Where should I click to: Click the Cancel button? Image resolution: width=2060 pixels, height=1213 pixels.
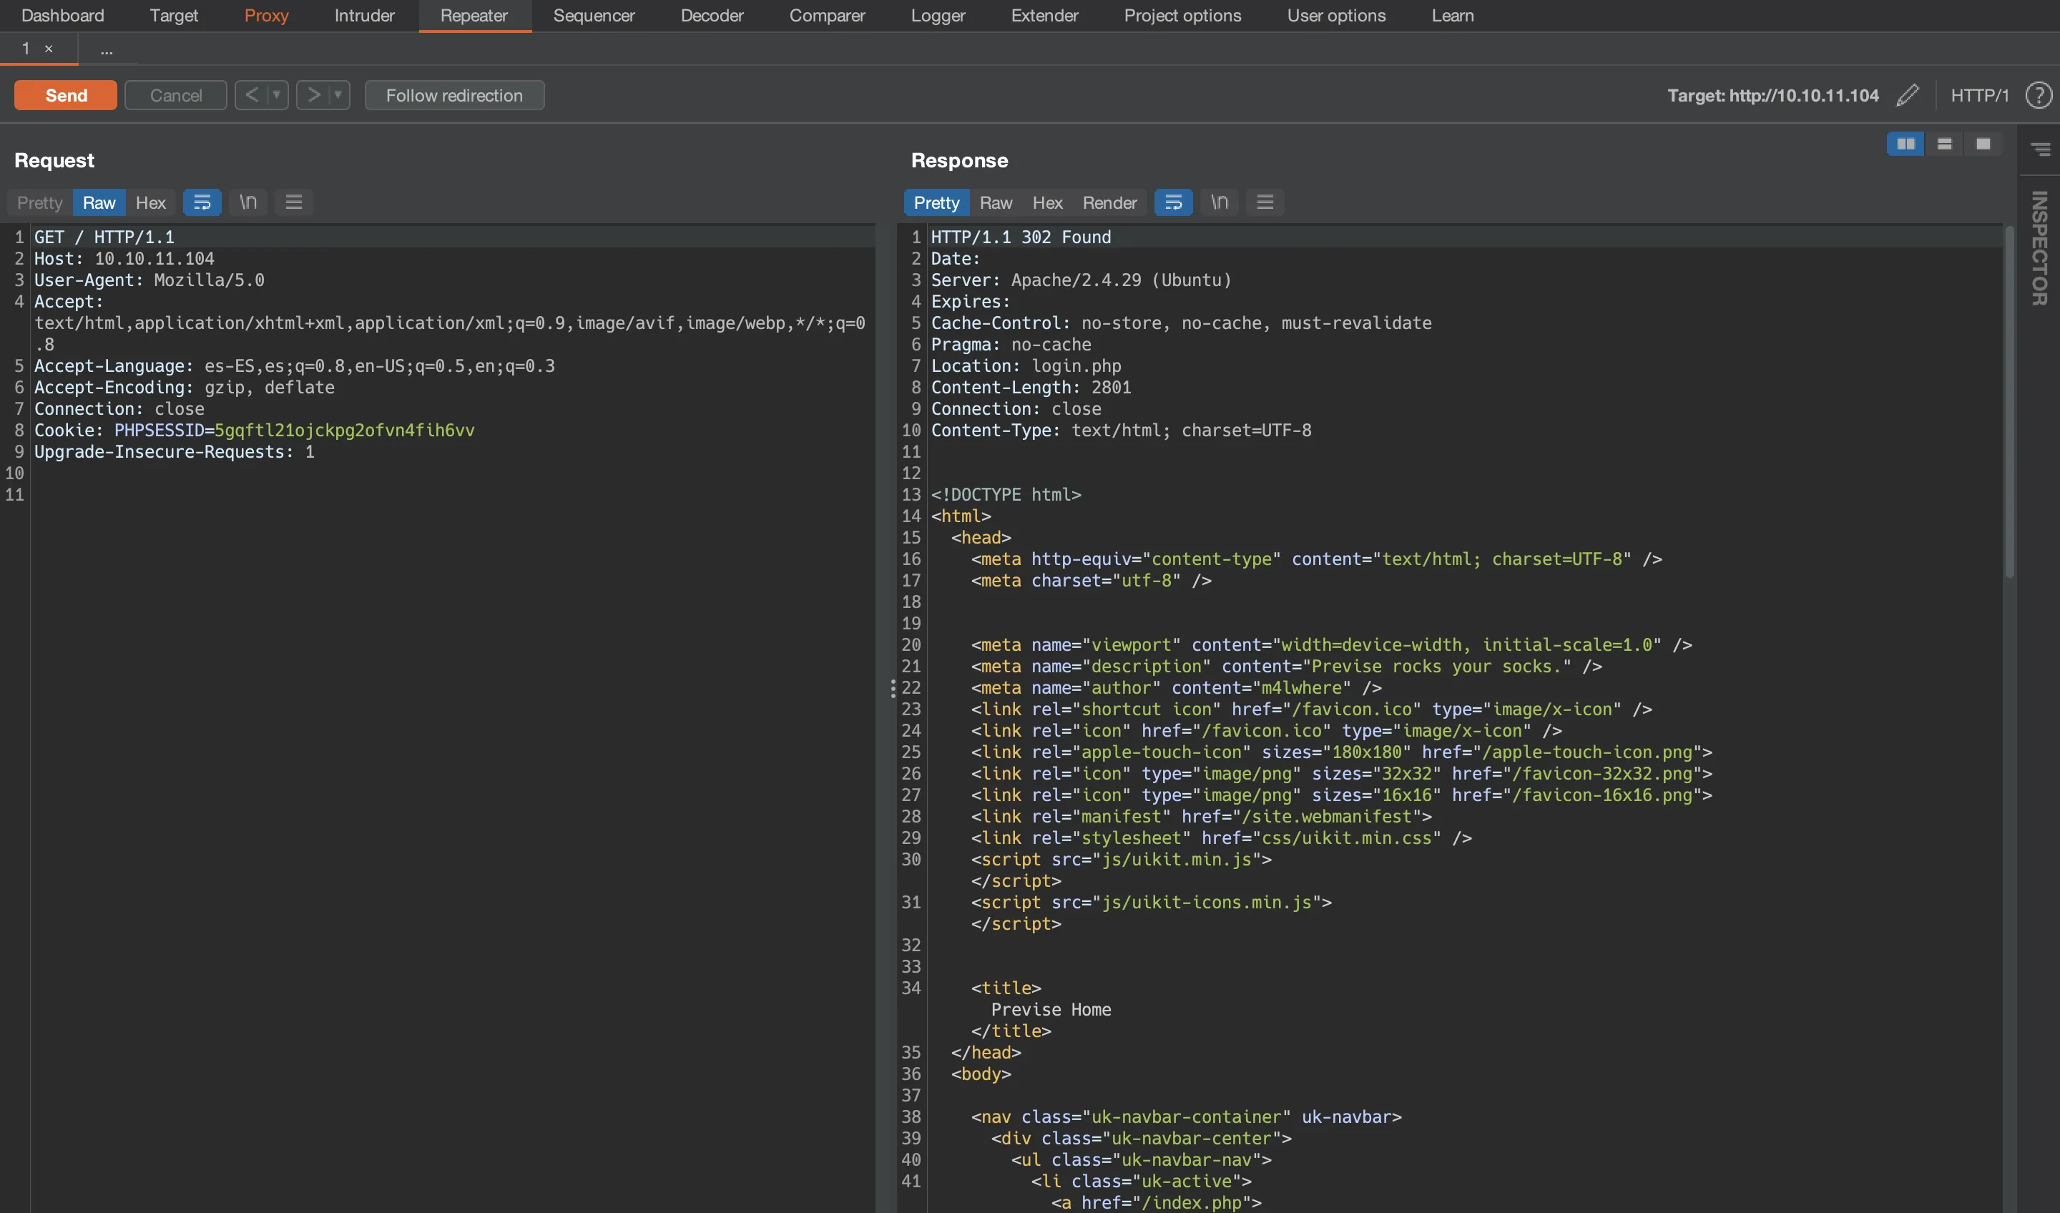[x=176, y=95]
